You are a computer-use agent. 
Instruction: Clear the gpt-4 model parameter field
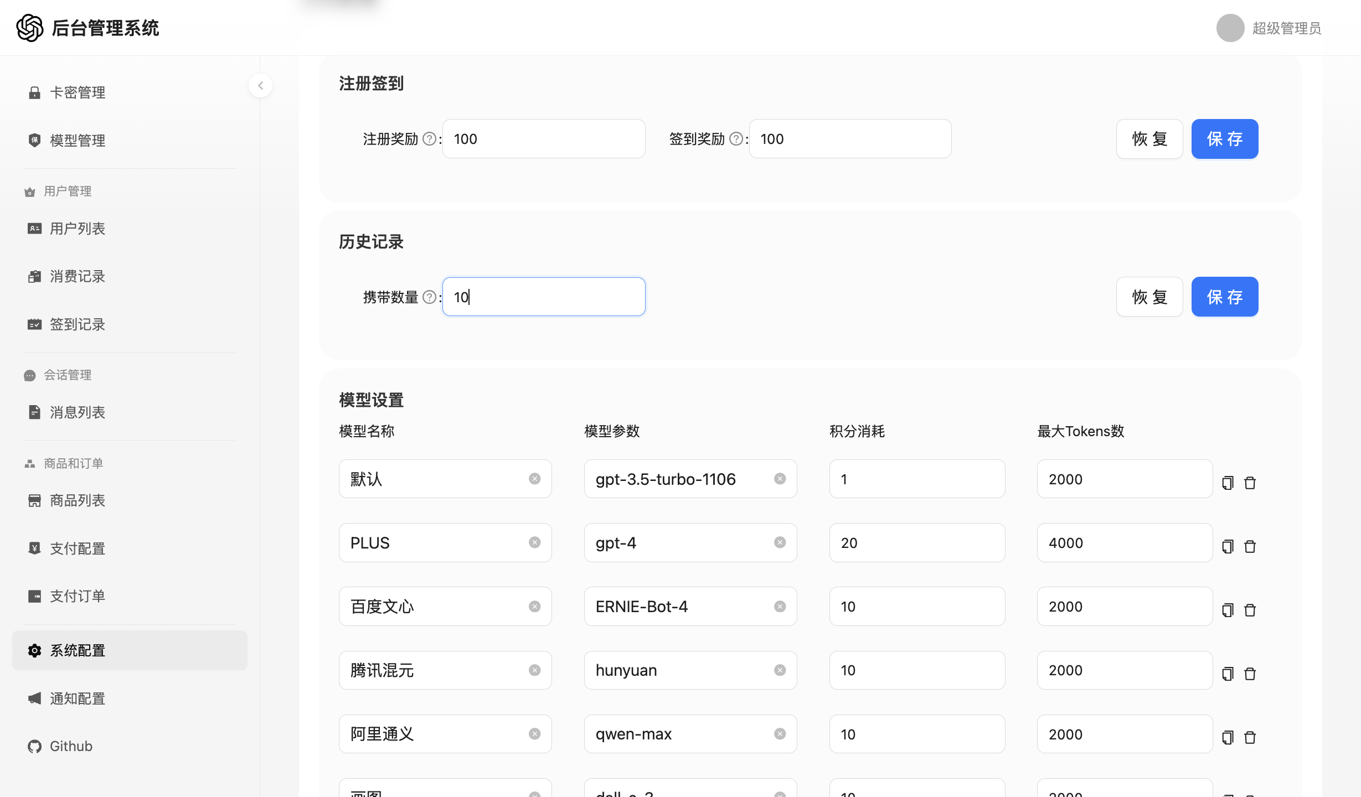point(780,542)
